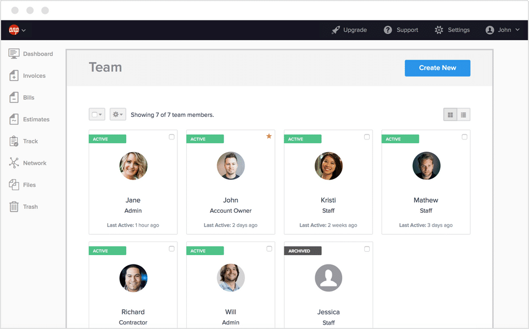Click the Track clipboard icon
This screenshot has width=529, height=329.
coord(14,141)
